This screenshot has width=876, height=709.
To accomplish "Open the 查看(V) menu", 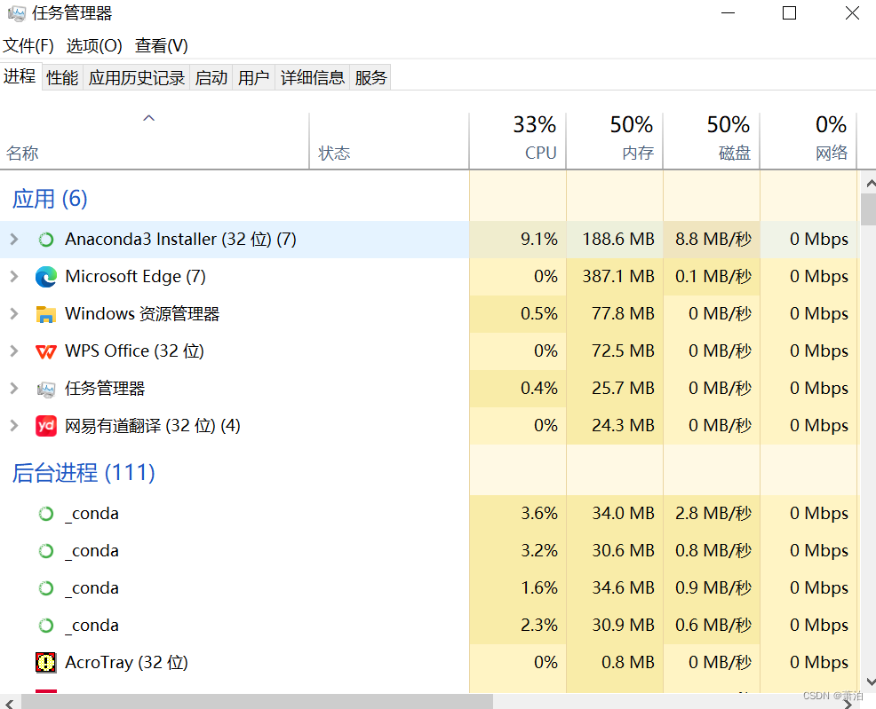I will pos(162,46).
